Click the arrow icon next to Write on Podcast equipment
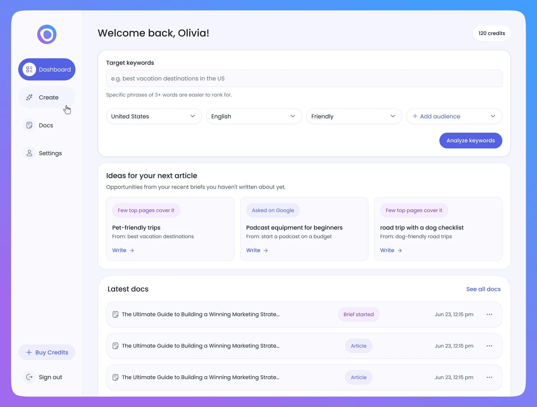 (x=266, y=251)
